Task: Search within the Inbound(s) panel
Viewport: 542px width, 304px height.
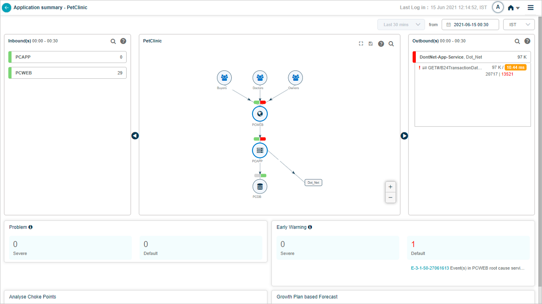Action: pyautogui.click(x=113, y=41)
